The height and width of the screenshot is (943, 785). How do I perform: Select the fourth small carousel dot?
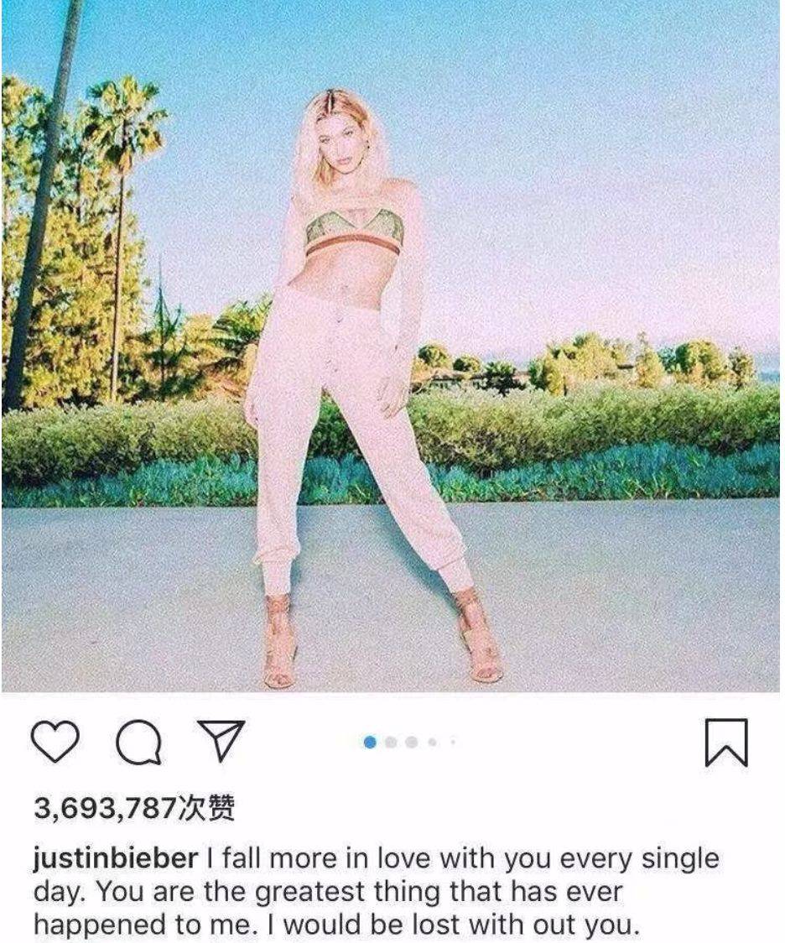[x=432, y=742]
